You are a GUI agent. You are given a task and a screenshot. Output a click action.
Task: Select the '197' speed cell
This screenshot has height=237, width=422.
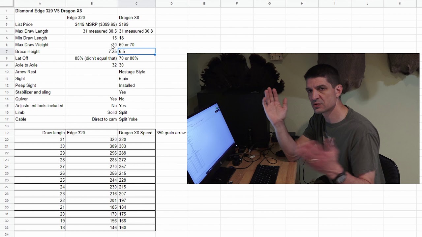(136, 200)
